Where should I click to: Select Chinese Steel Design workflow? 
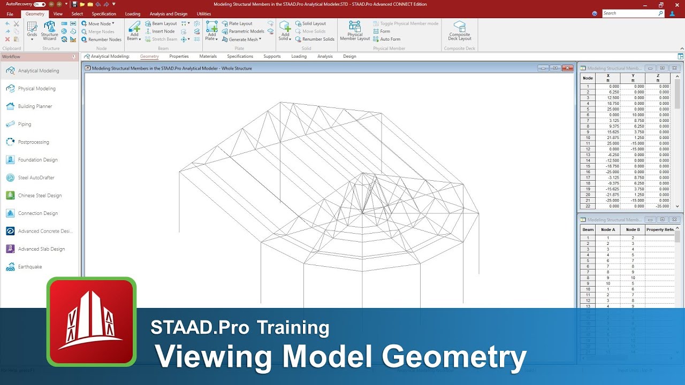coord(40,195)
